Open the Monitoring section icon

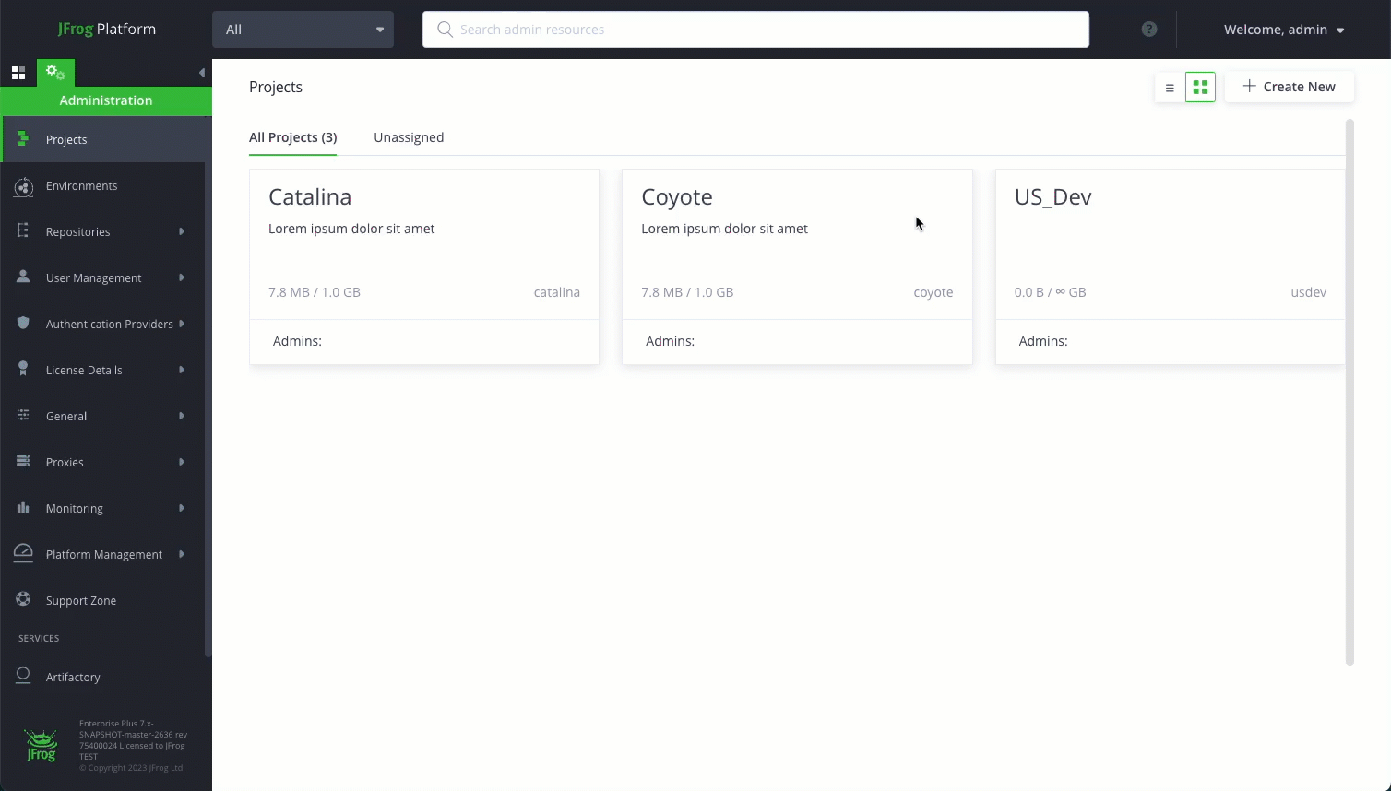tap(23, 508)
